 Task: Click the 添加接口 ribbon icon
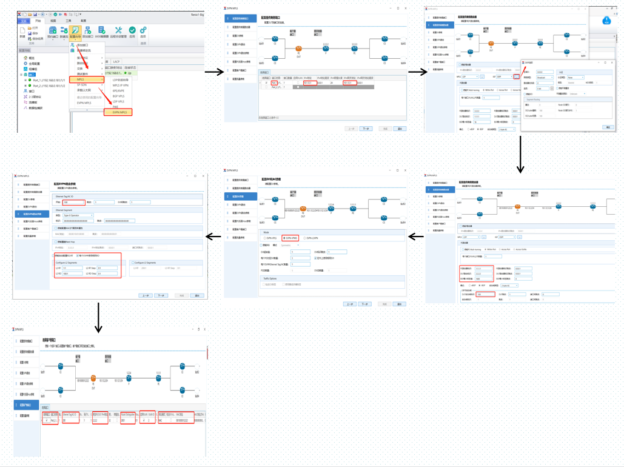(x=87, y=30)
